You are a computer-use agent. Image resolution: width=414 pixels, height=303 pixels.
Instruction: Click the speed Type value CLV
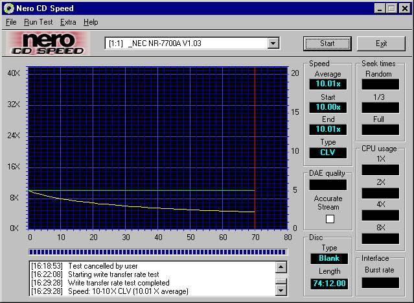pos(328,153)
